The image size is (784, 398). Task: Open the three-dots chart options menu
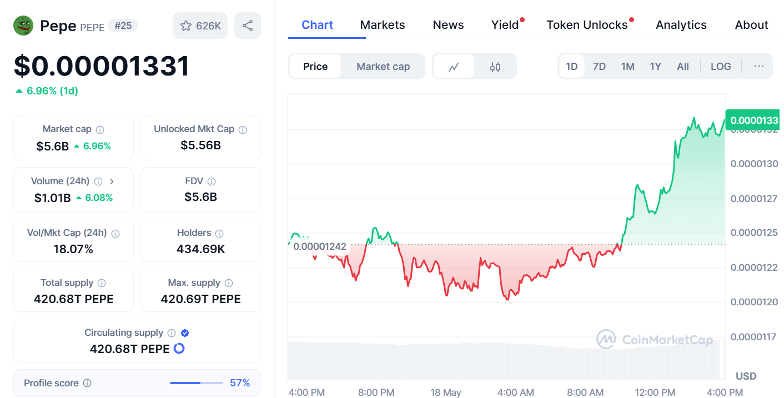pyautogui.click(x=759, y=66)
